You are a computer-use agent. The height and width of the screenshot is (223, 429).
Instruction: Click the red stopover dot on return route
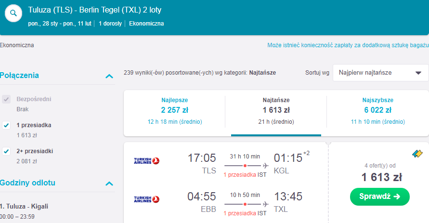pos(245,204)
